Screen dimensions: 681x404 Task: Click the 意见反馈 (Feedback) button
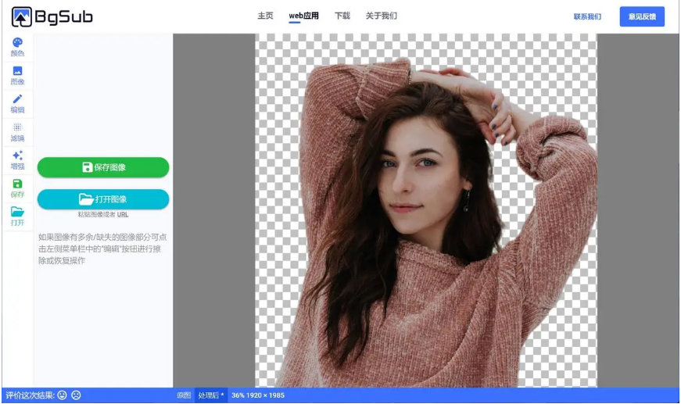tap(642, 16)
